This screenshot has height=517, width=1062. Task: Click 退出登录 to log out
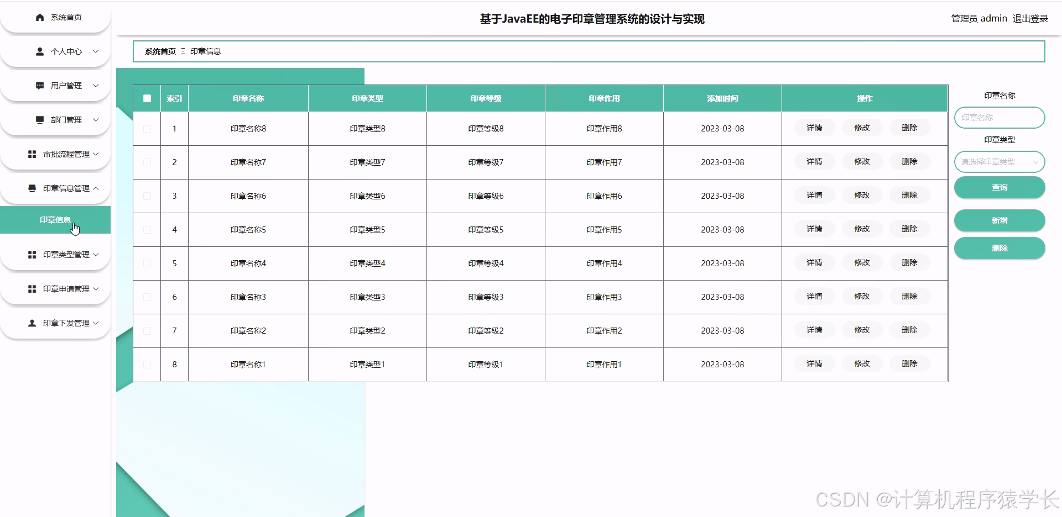(1030, 18)
